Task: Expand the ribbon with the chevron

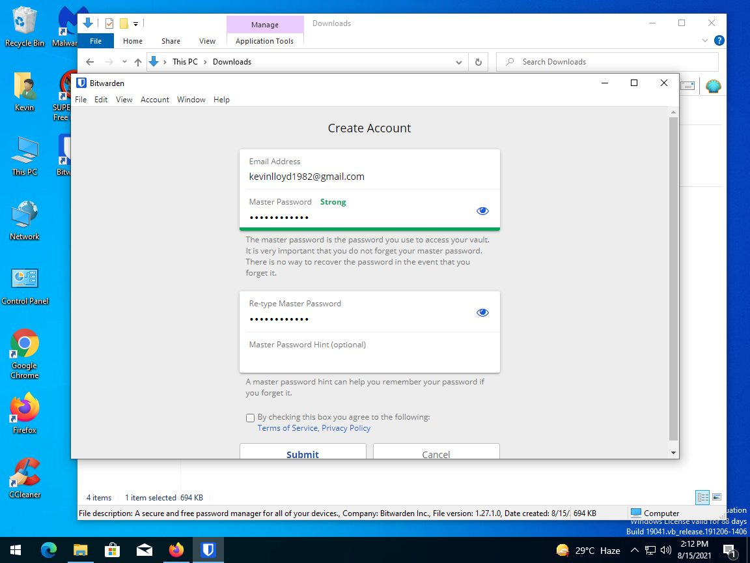Action: click(x=704, y=40)
